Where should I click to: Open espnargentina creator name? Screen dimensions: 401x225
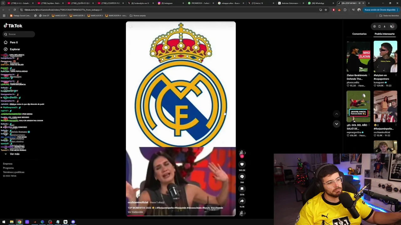tap(354, 132)
